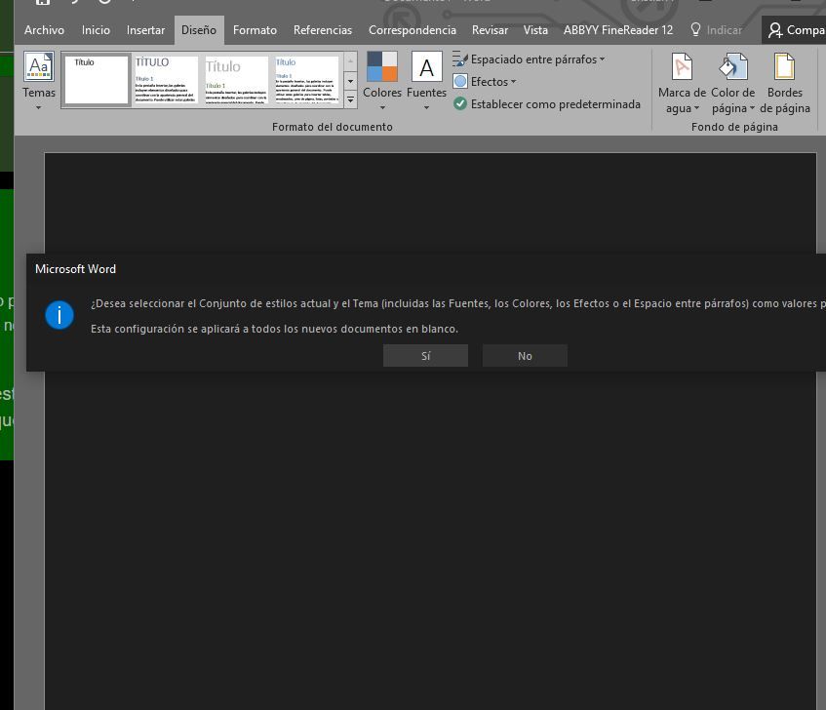The height and width of the screenshot is (710, 826).
Task: Select the first 'Título' style set thumbnail
Action: [x=97, y=80]
